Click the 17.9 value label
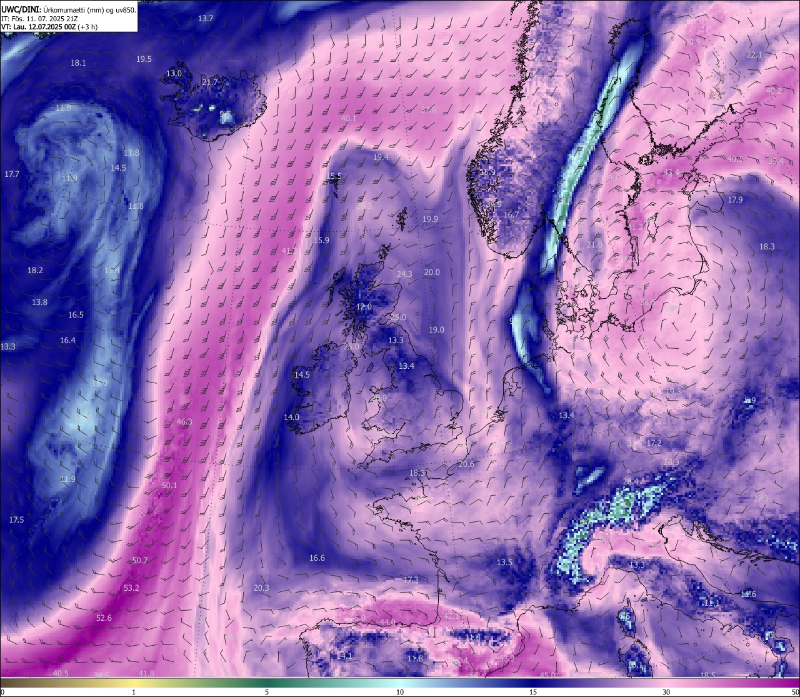The height and width of the screenshot is (697, 800). tap(735, 200)
